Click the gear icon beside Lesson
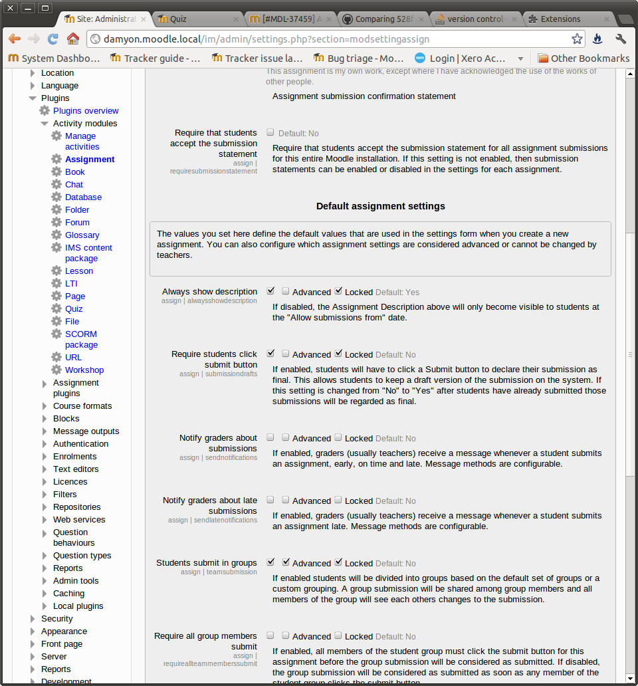This screenshot has width=638, height=686. click(x=56, y=271)
